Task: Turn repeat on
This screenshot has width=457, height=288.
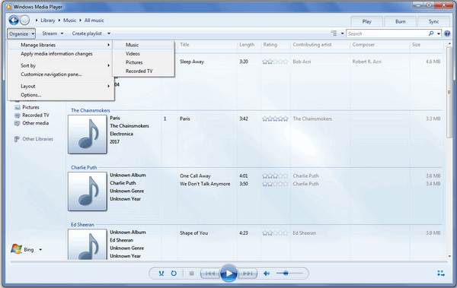Action: [174, 274]
